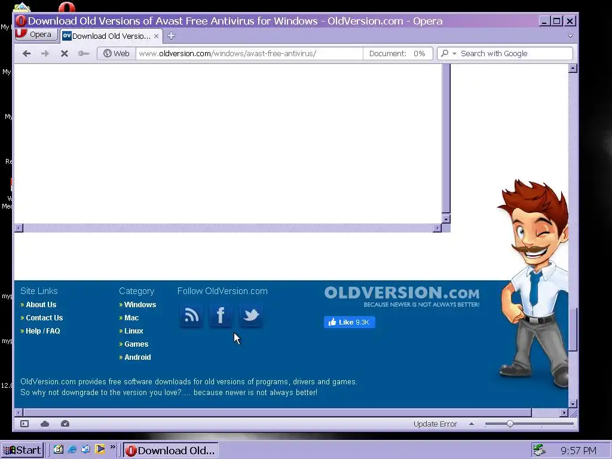Image resolution: width=612 pixels, height=459 pixels.
Task: Go back to previous page
Action: (x=26, y=53)
